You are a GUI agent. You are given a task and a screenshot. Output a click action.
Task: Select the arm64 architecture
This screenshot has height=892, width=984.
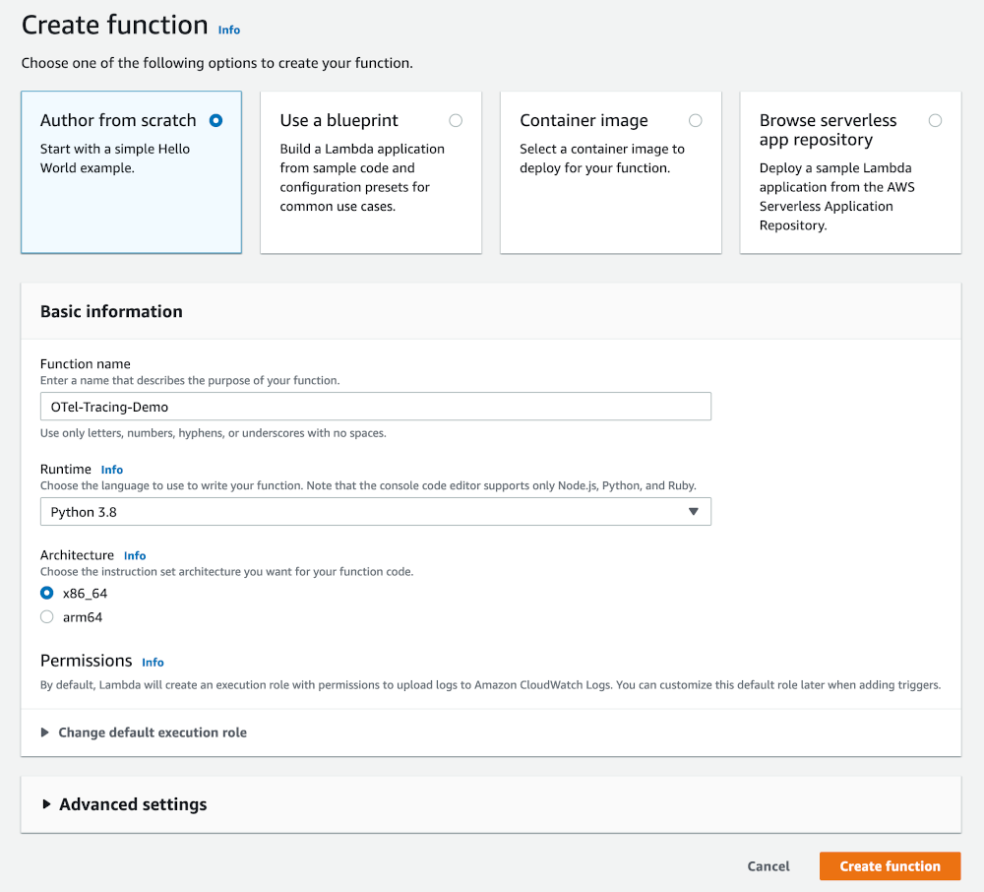click(46, 616)
